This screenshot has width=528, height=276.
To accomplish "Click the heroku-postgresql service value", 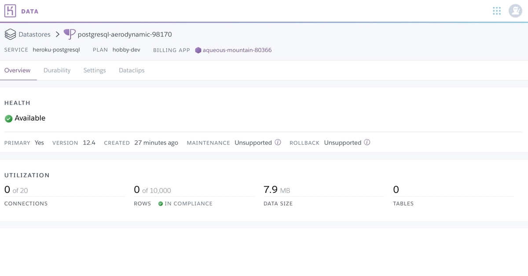I will click(x=56, y=50).
